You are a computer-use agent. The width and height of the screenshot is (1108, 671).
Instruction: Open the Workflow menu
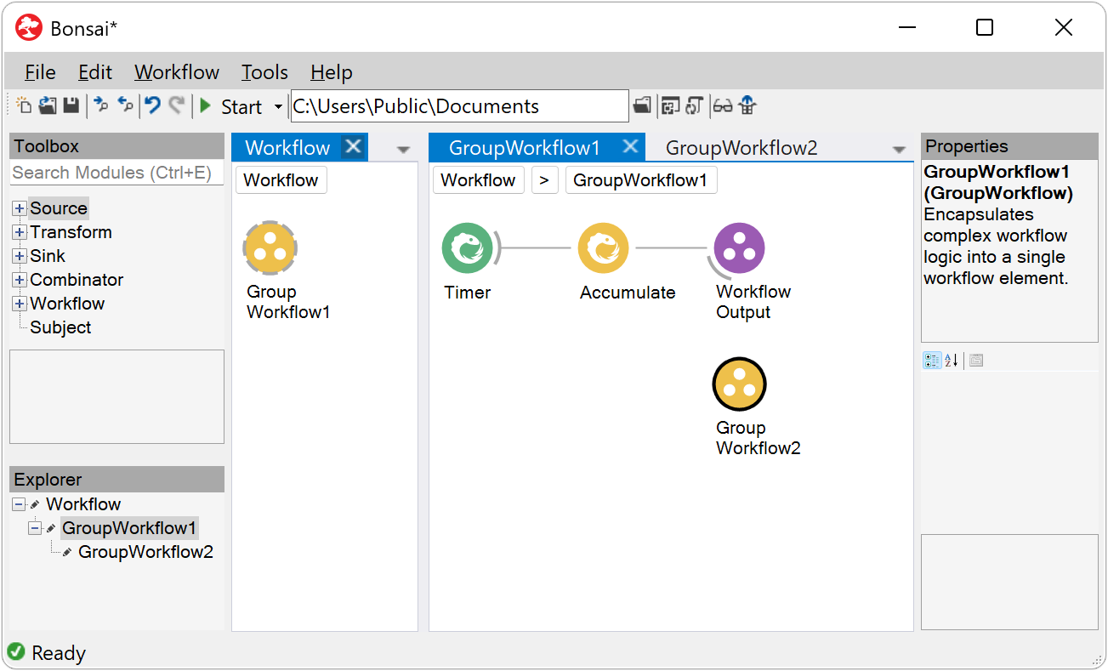click(x=177, y=72)
